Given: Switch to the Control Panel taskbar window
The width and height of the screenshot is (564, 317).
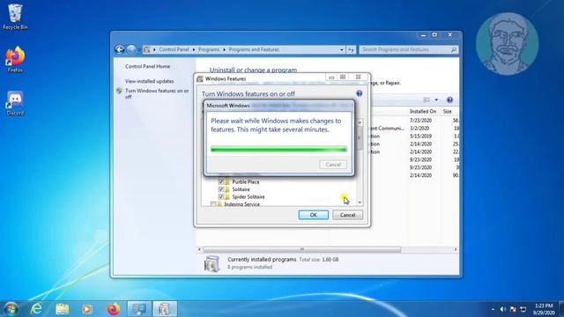Looking at the screenshot, I should [x=139, y=309].
